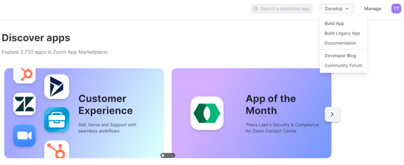Click the magnifier icon in the search bar
This screenshot has width=404, height=165.
click(x=256, y=9)
